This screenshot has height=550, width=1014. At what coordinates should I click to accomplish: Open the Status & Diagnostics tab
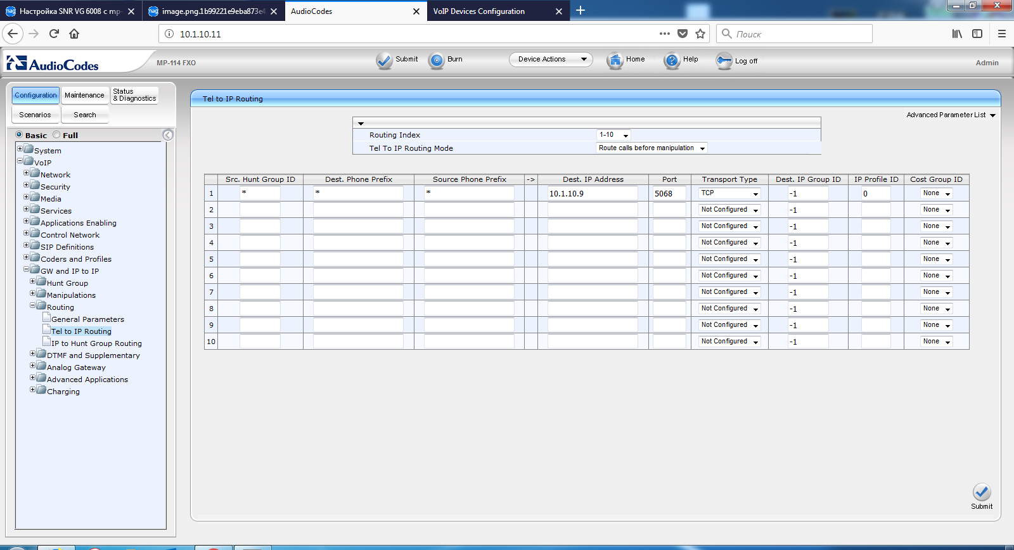[x=134, y=95]
